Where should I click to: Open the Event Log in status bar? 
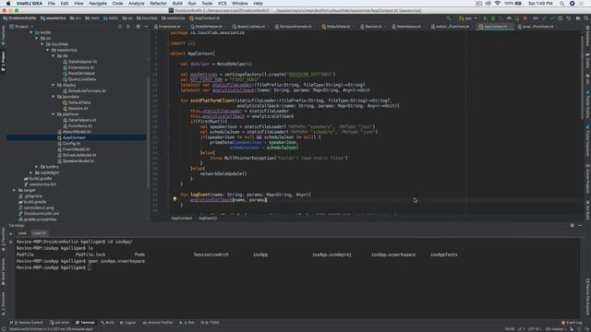click(x=572, y=323)
